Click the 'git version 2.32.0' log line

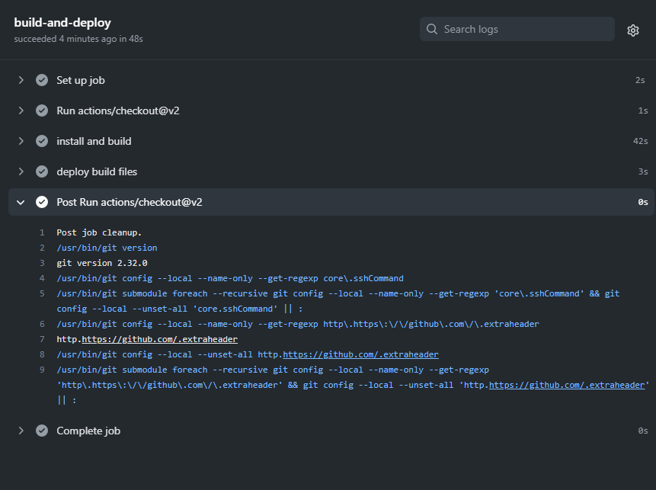tap(102, 263)
